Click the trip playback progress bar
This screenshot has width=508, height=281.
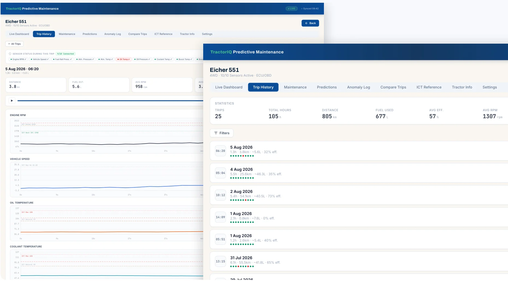[x=110, y=101]
